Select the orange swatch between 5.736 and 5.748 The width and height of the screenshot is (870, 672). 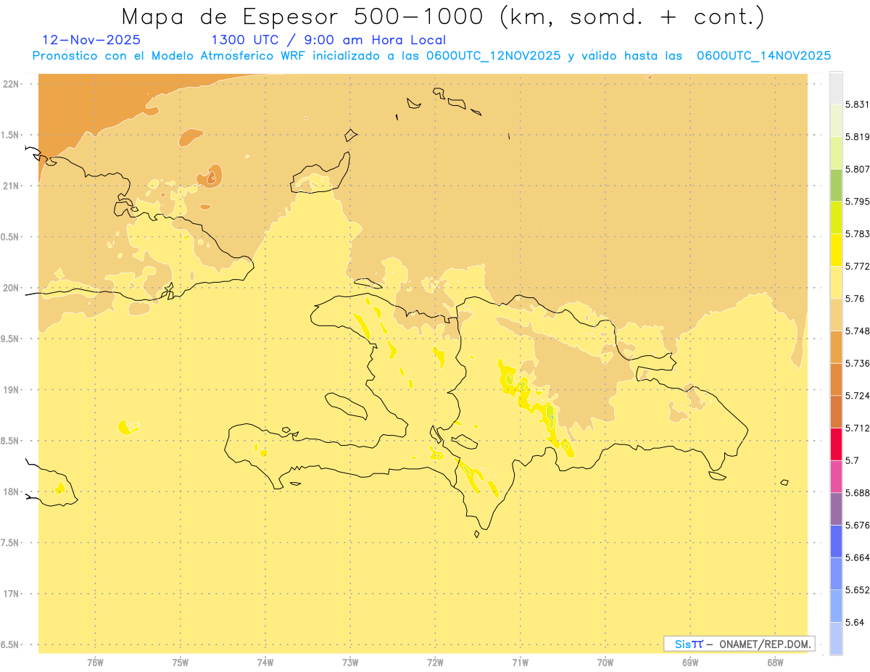tap(836, 347)
